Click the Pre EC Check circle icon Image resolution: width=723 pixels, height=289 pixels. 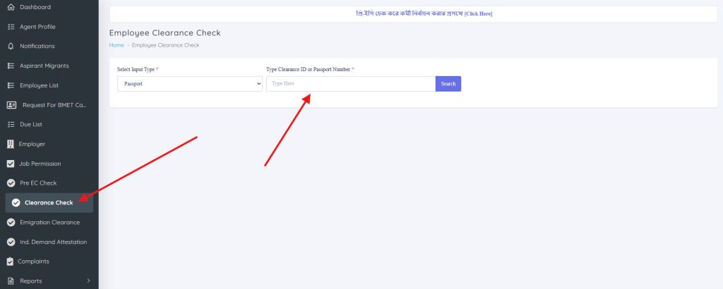(x=11, y=183)
